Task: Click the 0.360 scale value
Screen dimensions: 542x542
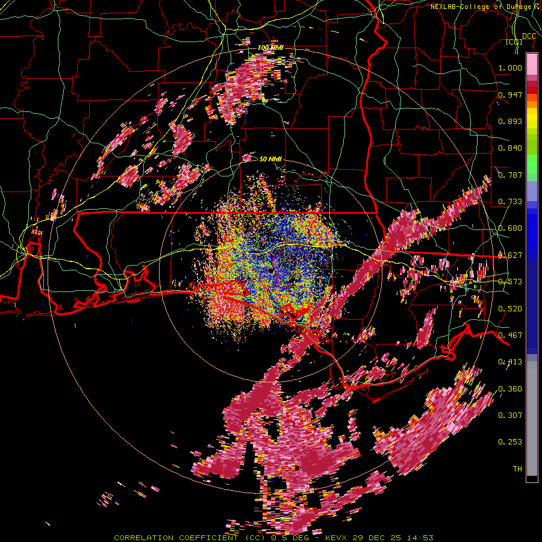Action: [x=510, y=389]
